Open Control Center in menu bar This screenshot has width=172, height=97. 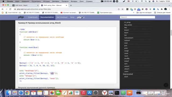(x=149, y=1)
